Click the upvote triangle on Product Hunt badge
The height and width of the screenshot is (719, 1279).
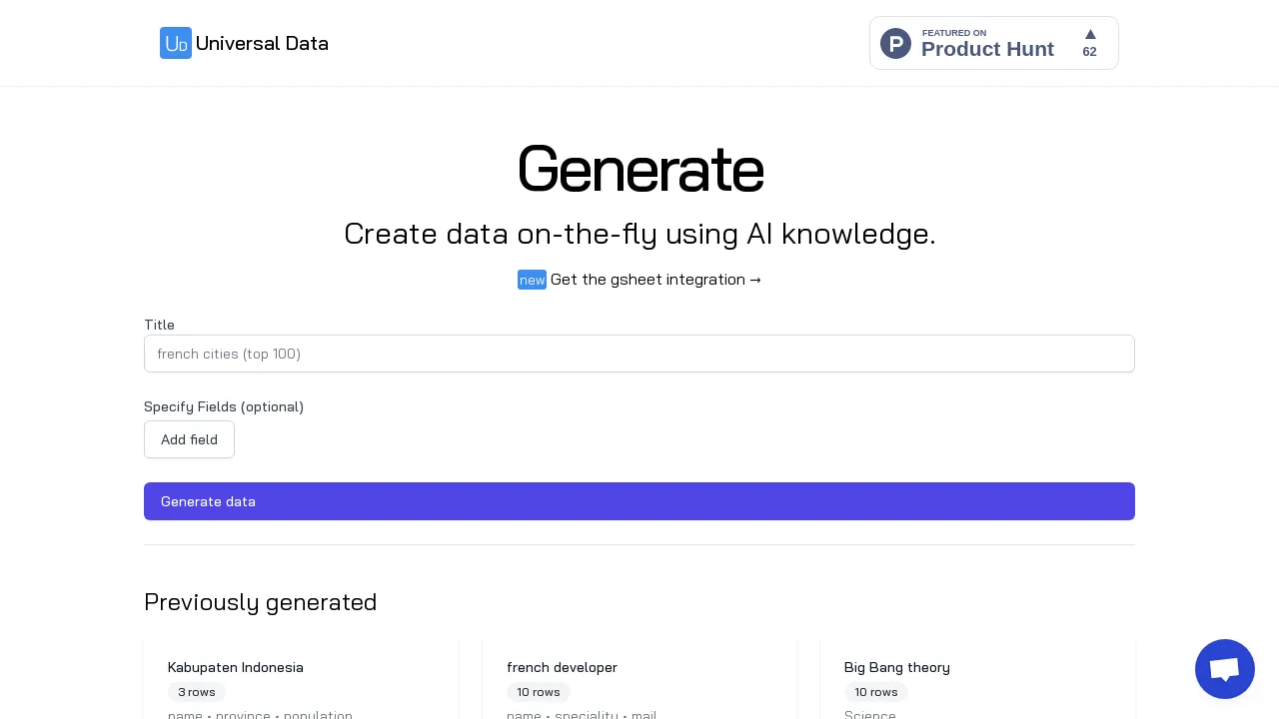pyautogui.click(x=1090, y=34)
